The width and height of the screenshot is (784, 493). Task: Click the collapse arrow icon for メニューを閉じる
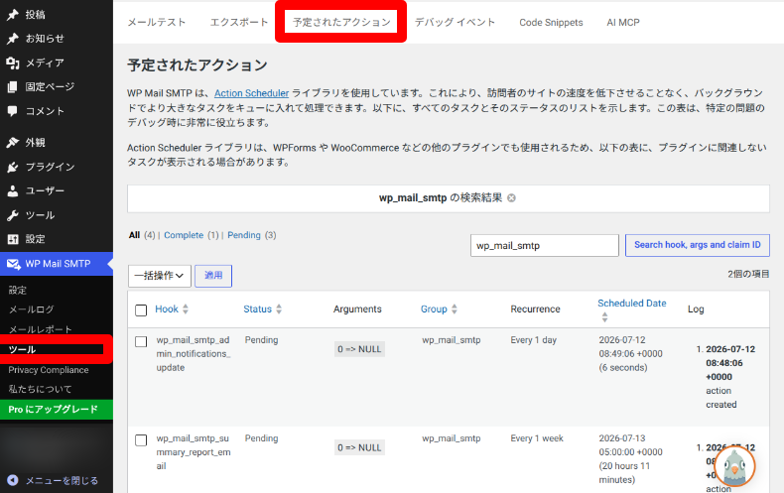13,480
